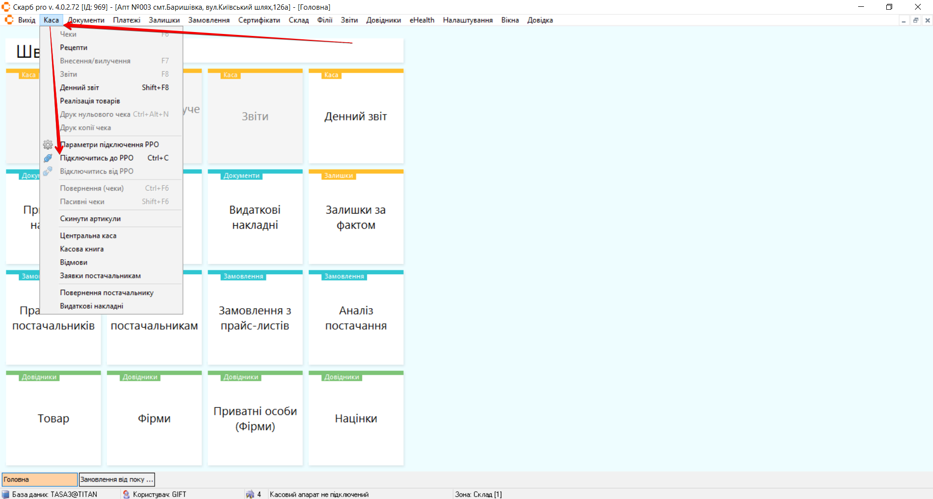Open the Документи menu
The image size is (933, 499).
pyautogui.click(x=87, y=20)
